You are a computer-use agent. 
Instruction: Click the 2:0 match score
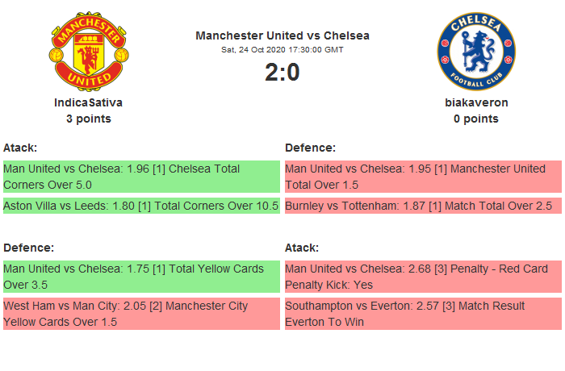click(282, 73)
